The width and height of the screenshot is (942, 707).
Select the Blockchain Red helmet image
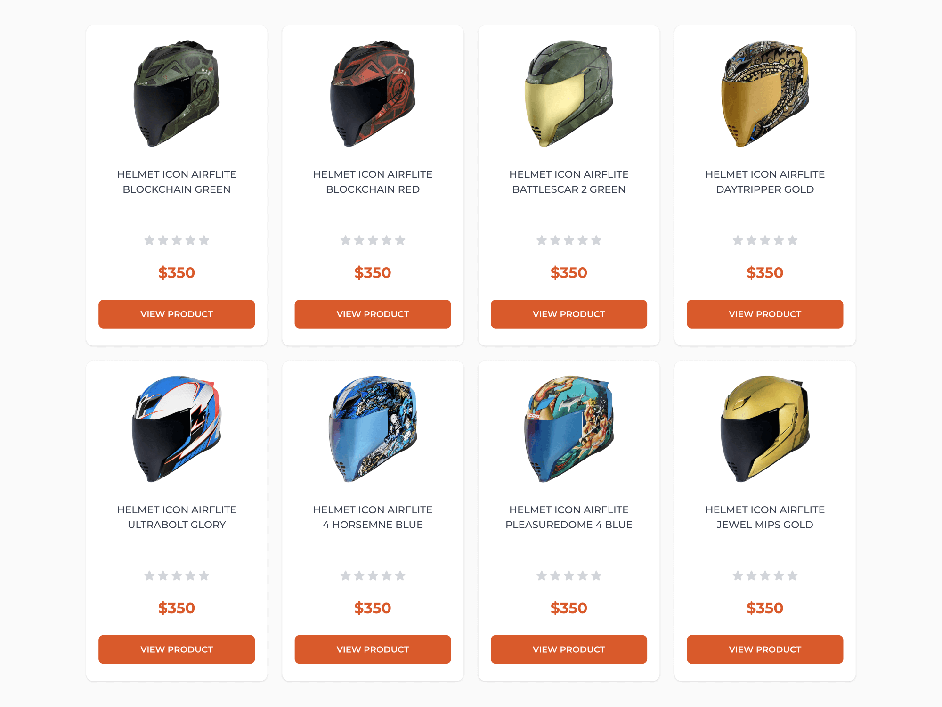point(373,93)
